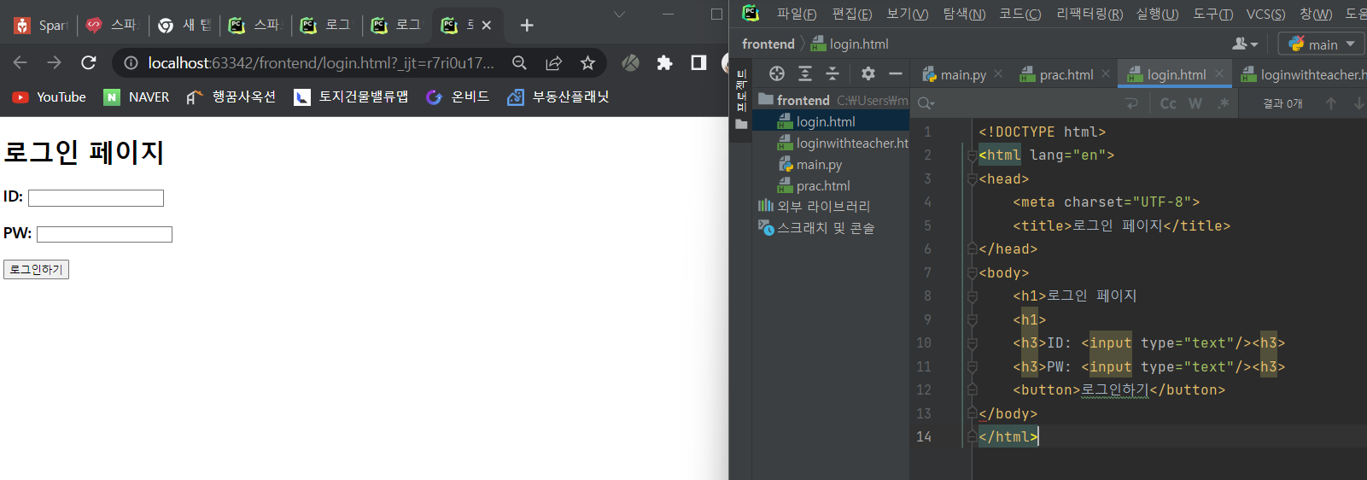
Task: Bookmark this page with star icon
Action: 587,62
